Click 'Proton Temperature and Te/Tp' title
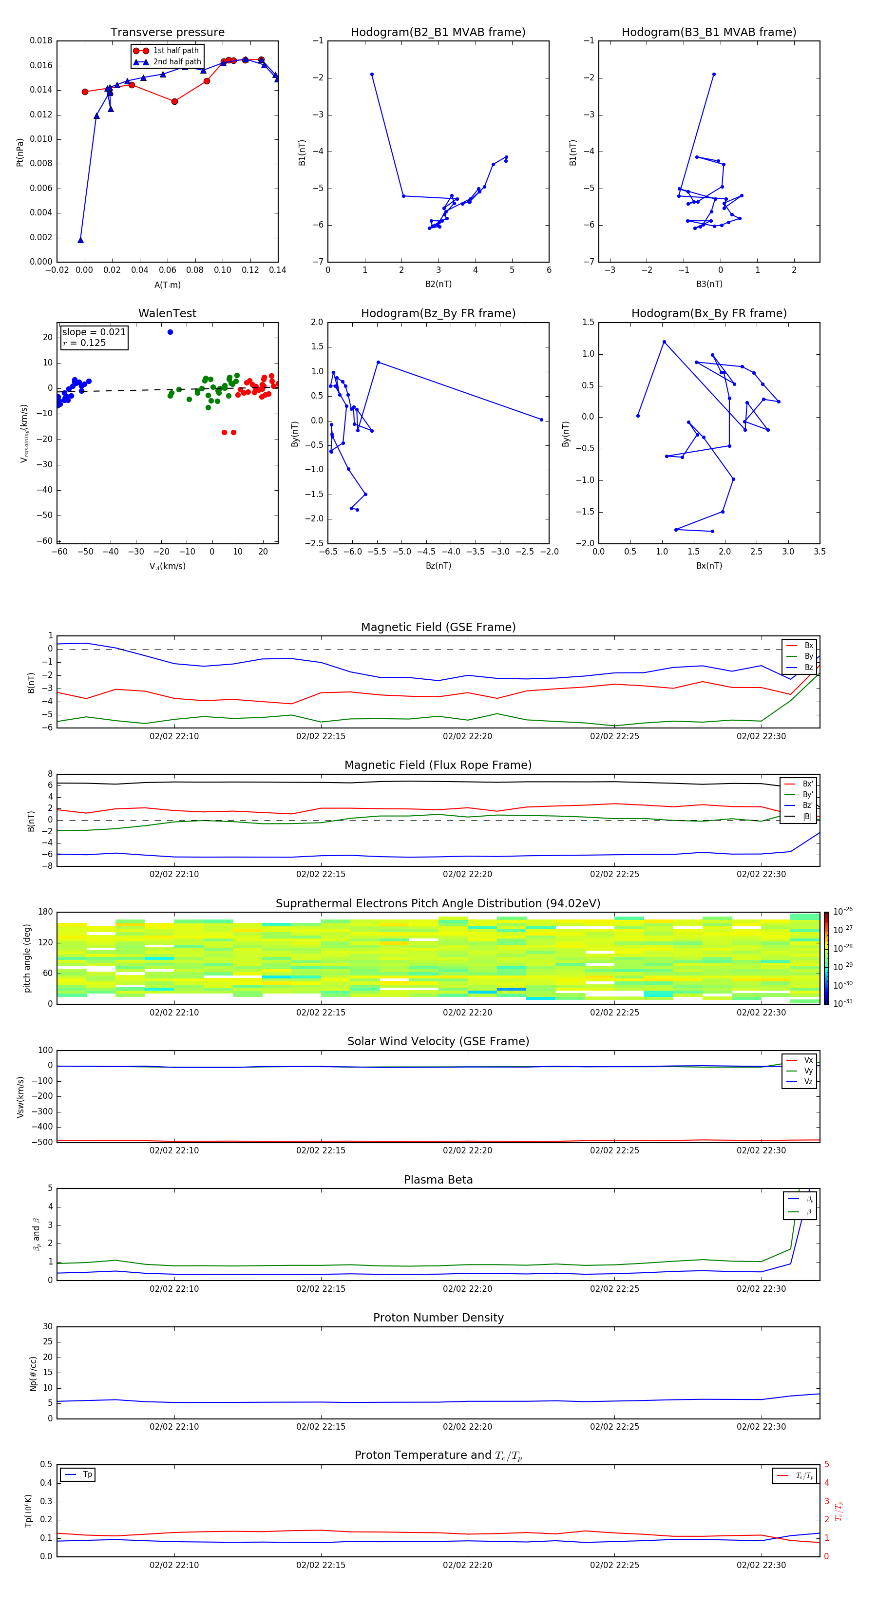The height and width of the screenshot is (1608, 877). tap(438, 1455)
